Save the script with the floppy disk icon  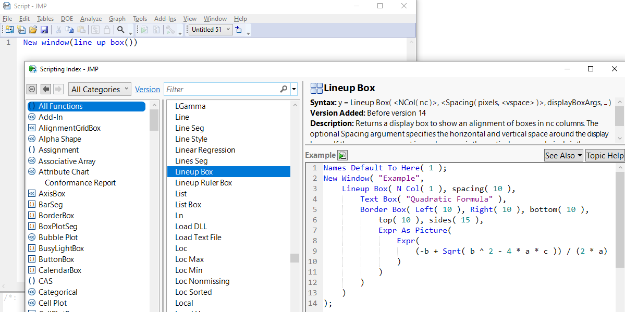[44, 30]
